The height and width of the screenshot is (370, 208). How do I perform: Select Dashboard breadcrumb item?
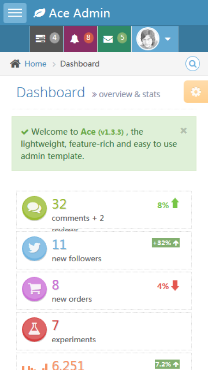80,64
